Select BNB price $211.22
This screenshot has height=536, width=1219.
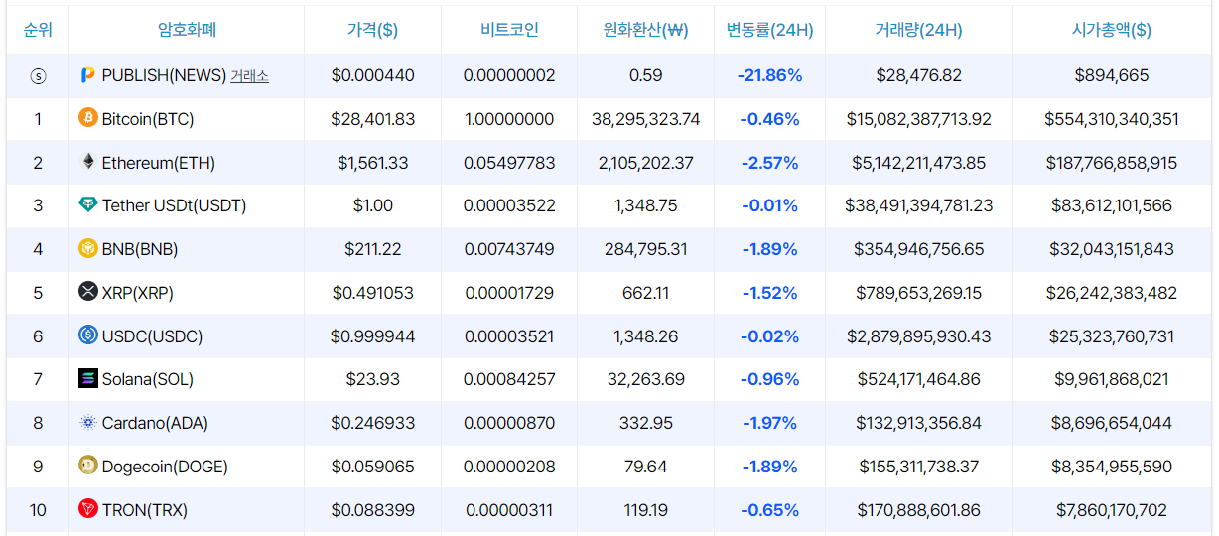(x=373, y=249)
